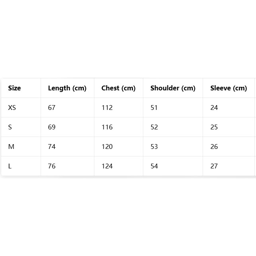Click the Chest (cm) column header

[118, 88]
